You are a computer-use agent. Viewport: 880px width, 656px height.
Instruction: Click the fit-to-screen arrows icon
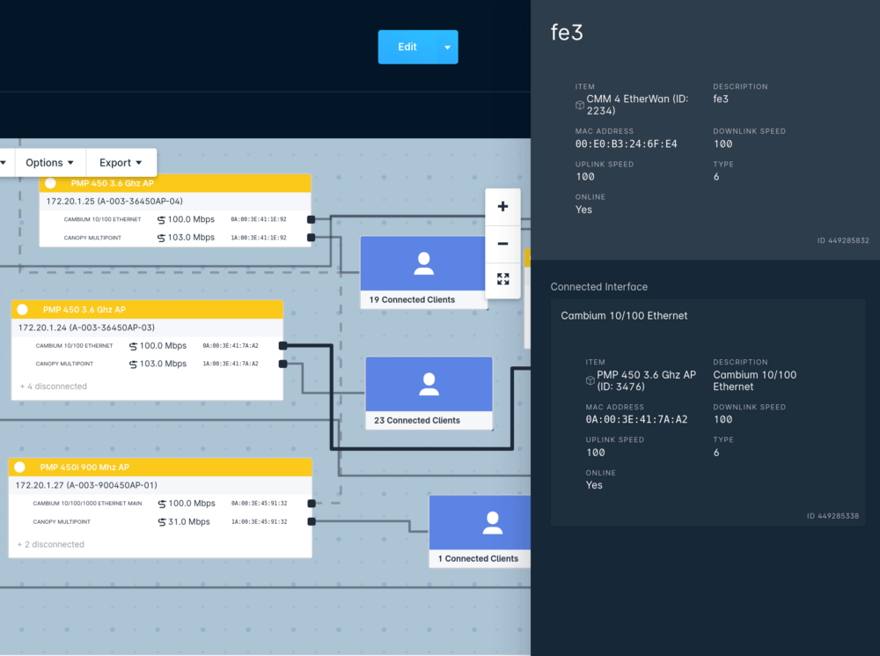point(502,279)
